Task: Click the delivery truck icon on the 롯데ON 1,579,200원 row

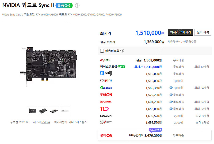Action: click(171, 95)
